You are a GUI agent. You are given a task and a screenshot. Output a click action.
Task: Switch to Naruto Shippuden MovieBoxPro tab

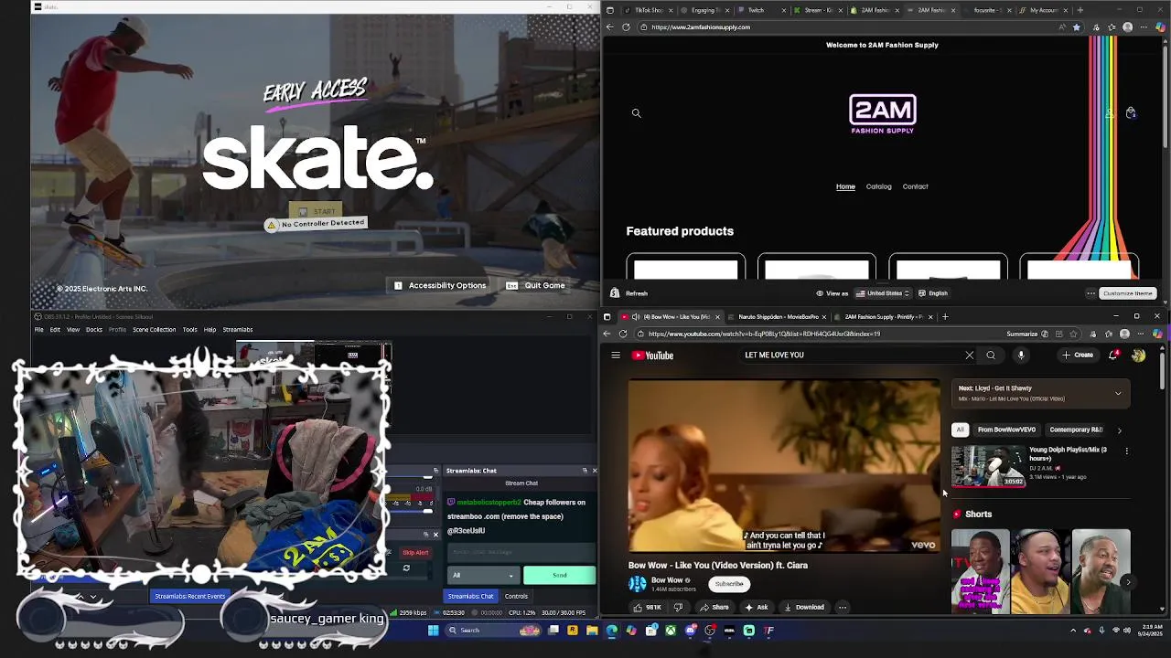pyautogui.click(x=777, y=317)
